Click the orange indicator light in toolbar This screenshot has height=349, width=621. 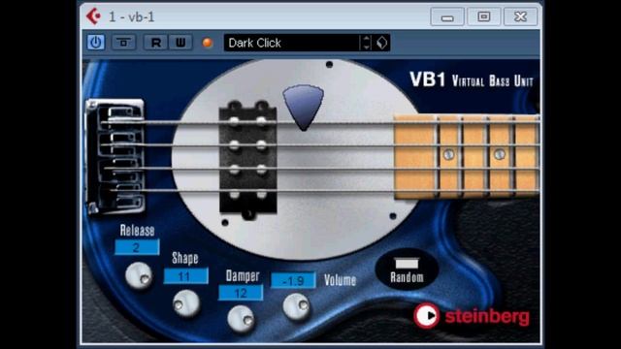tap(207, 43)
